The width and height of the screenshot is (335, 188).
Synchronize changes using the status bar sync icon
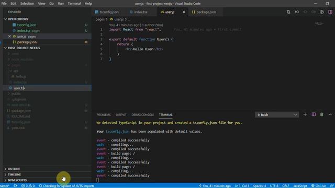tap(15, 186)
